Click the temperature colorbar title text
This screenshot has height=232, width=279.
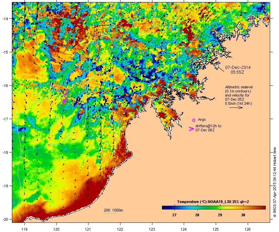[x=213, y=202]
